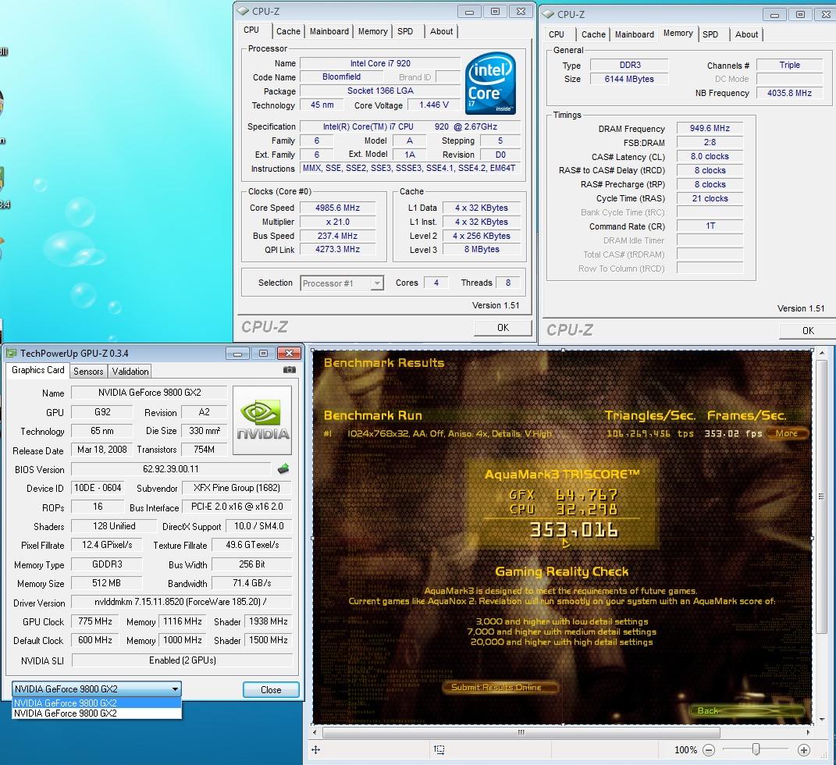Open the About tab in left CPU-Z

click(442, 31)
